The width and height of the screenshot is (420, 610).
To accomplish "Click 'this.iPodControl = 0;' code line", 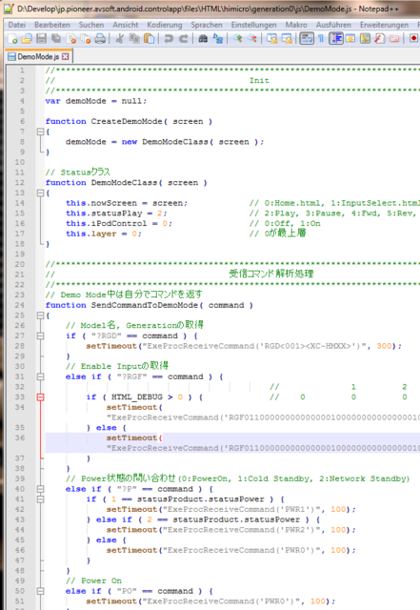I will click(119, 223).
